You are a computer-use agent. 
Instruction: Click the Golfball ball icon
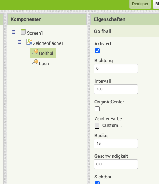35,52
